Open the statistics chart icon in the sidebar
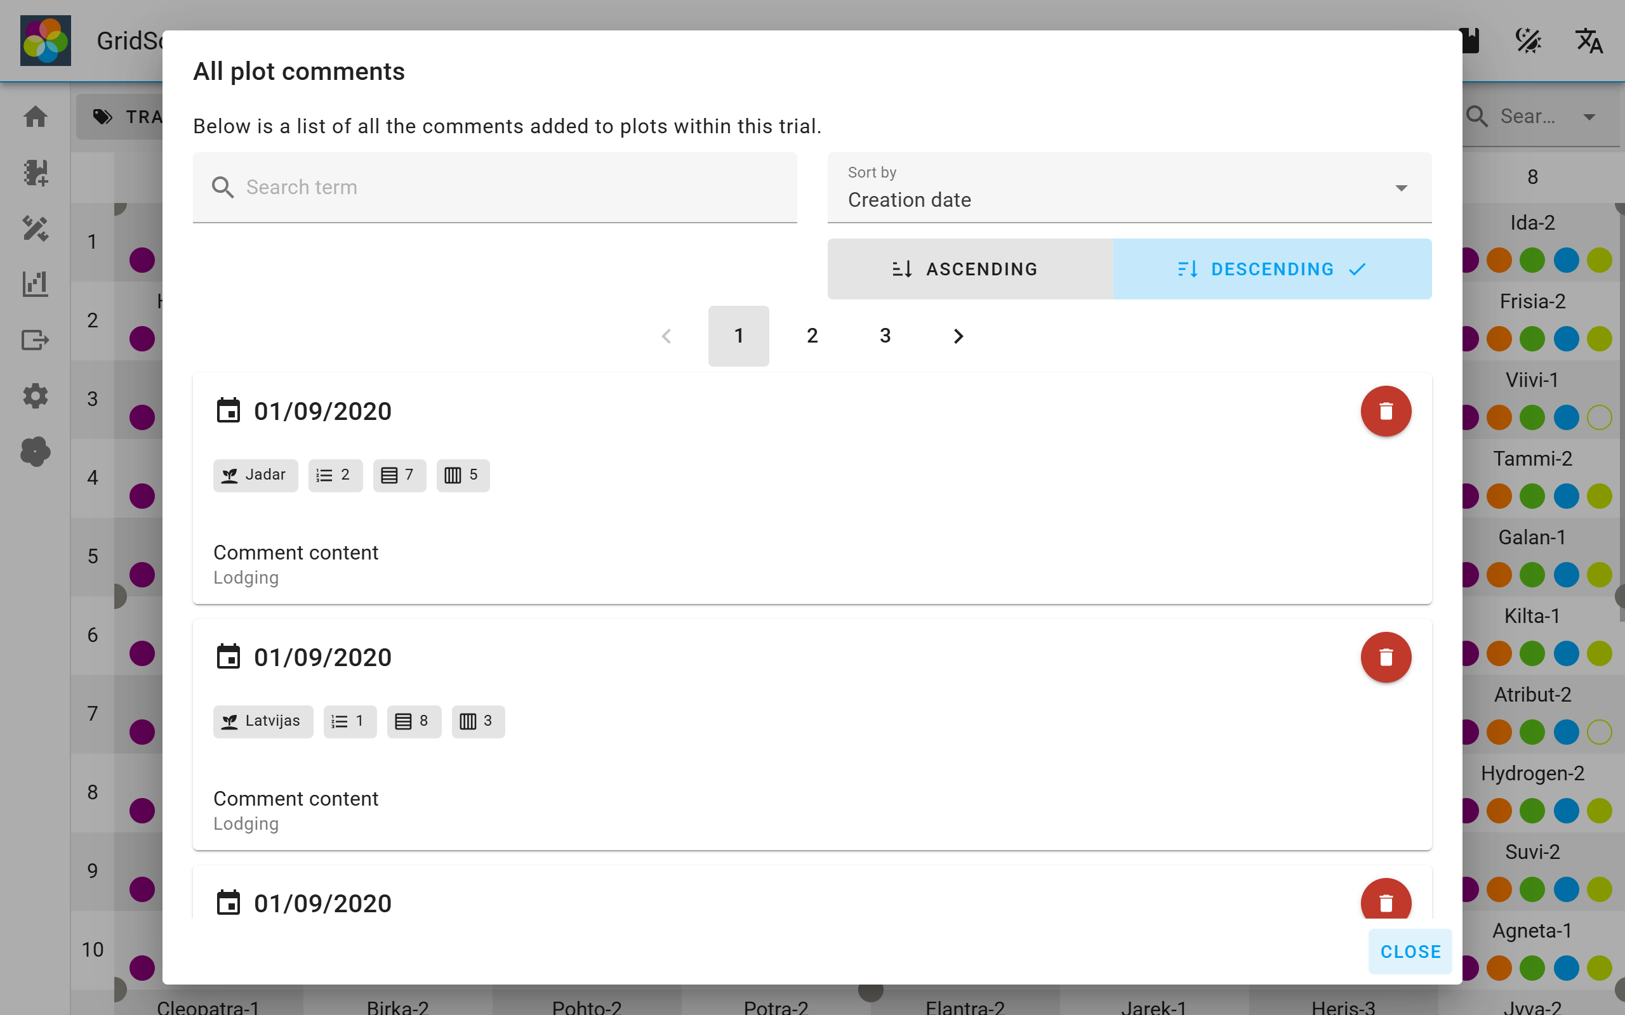 point(35,284)
